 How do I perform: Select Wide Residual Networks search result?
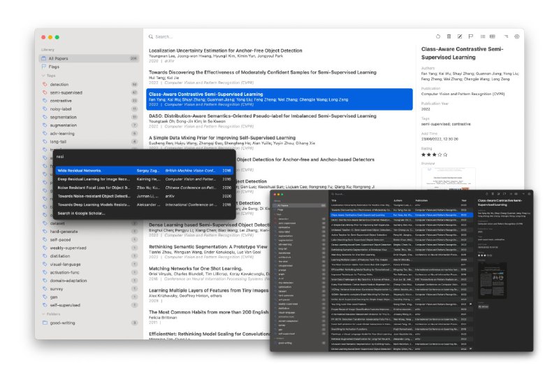(x=80, y=170)
